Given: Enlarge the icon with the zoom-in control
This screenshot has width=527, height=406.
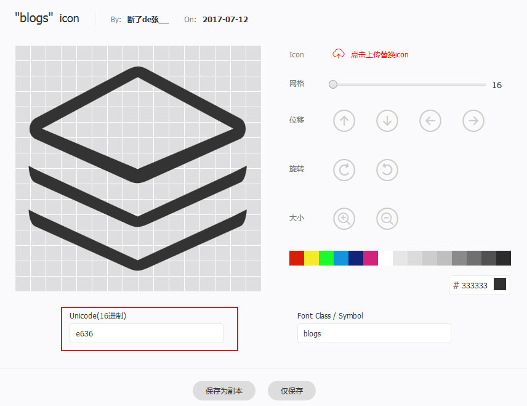Looking at the screenshot, I should coord(344,219).
